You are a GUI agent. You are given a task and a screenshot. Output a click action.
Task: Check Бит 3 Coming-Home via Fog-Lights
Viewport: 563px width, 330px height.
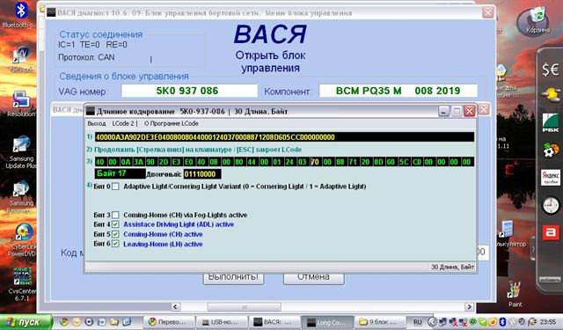[x=115, y=215]
